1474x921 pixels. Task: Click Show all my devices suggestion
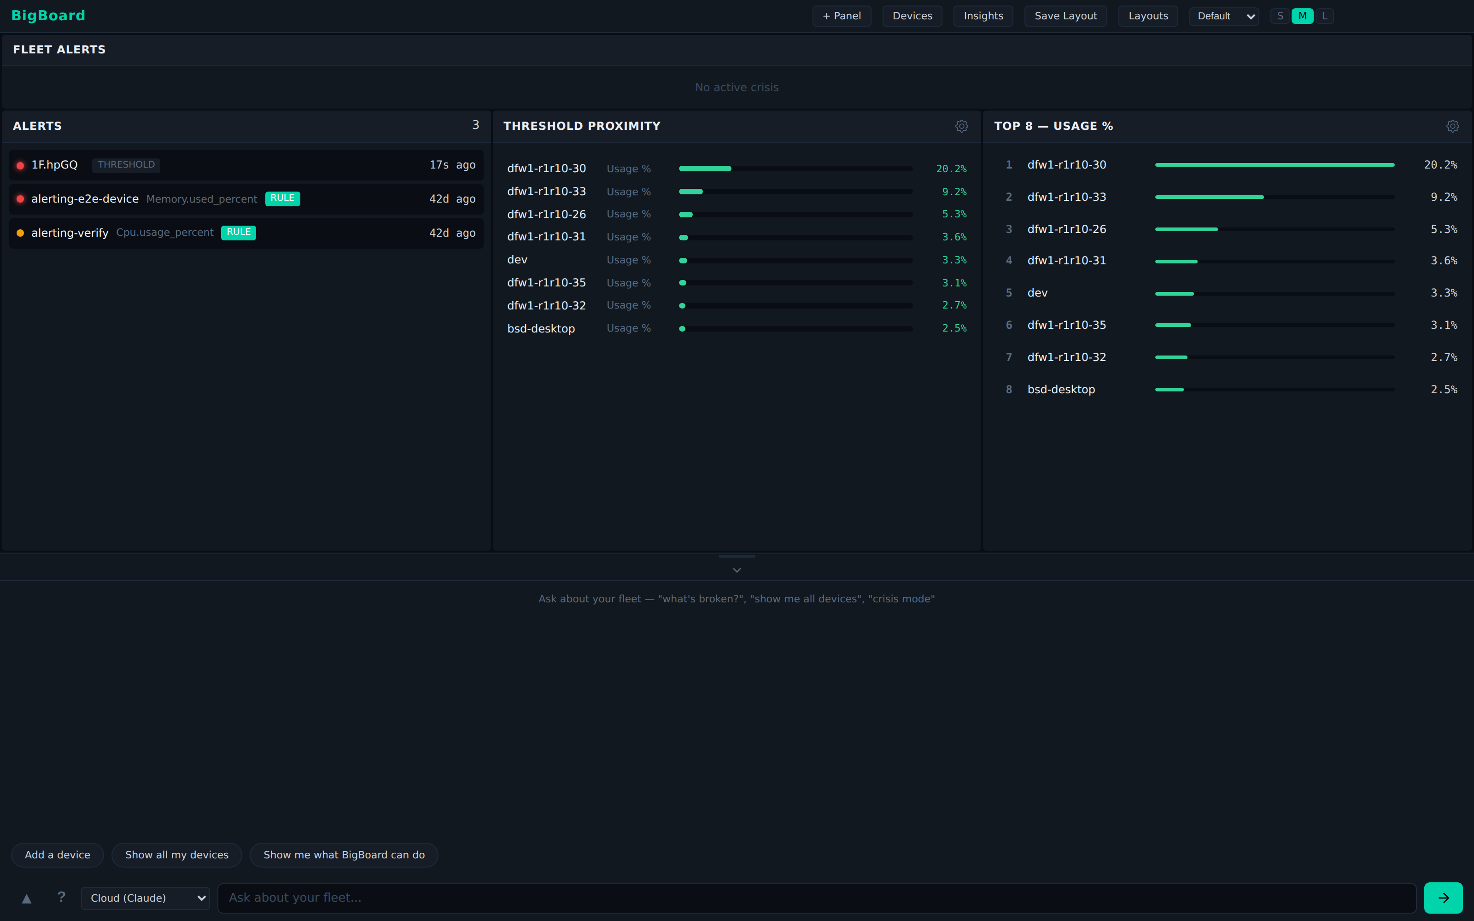tap(176, 855)
